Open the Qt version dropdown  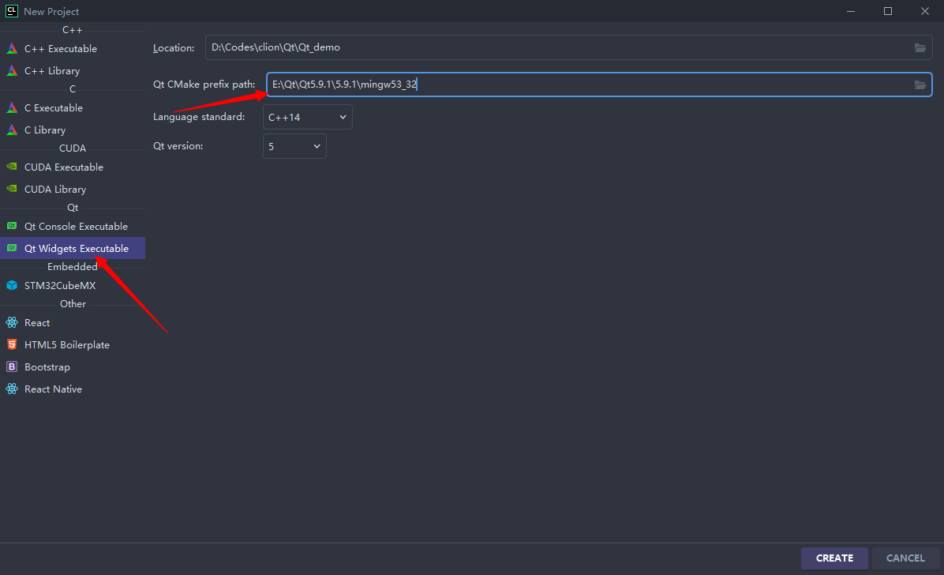pos(294,146)
